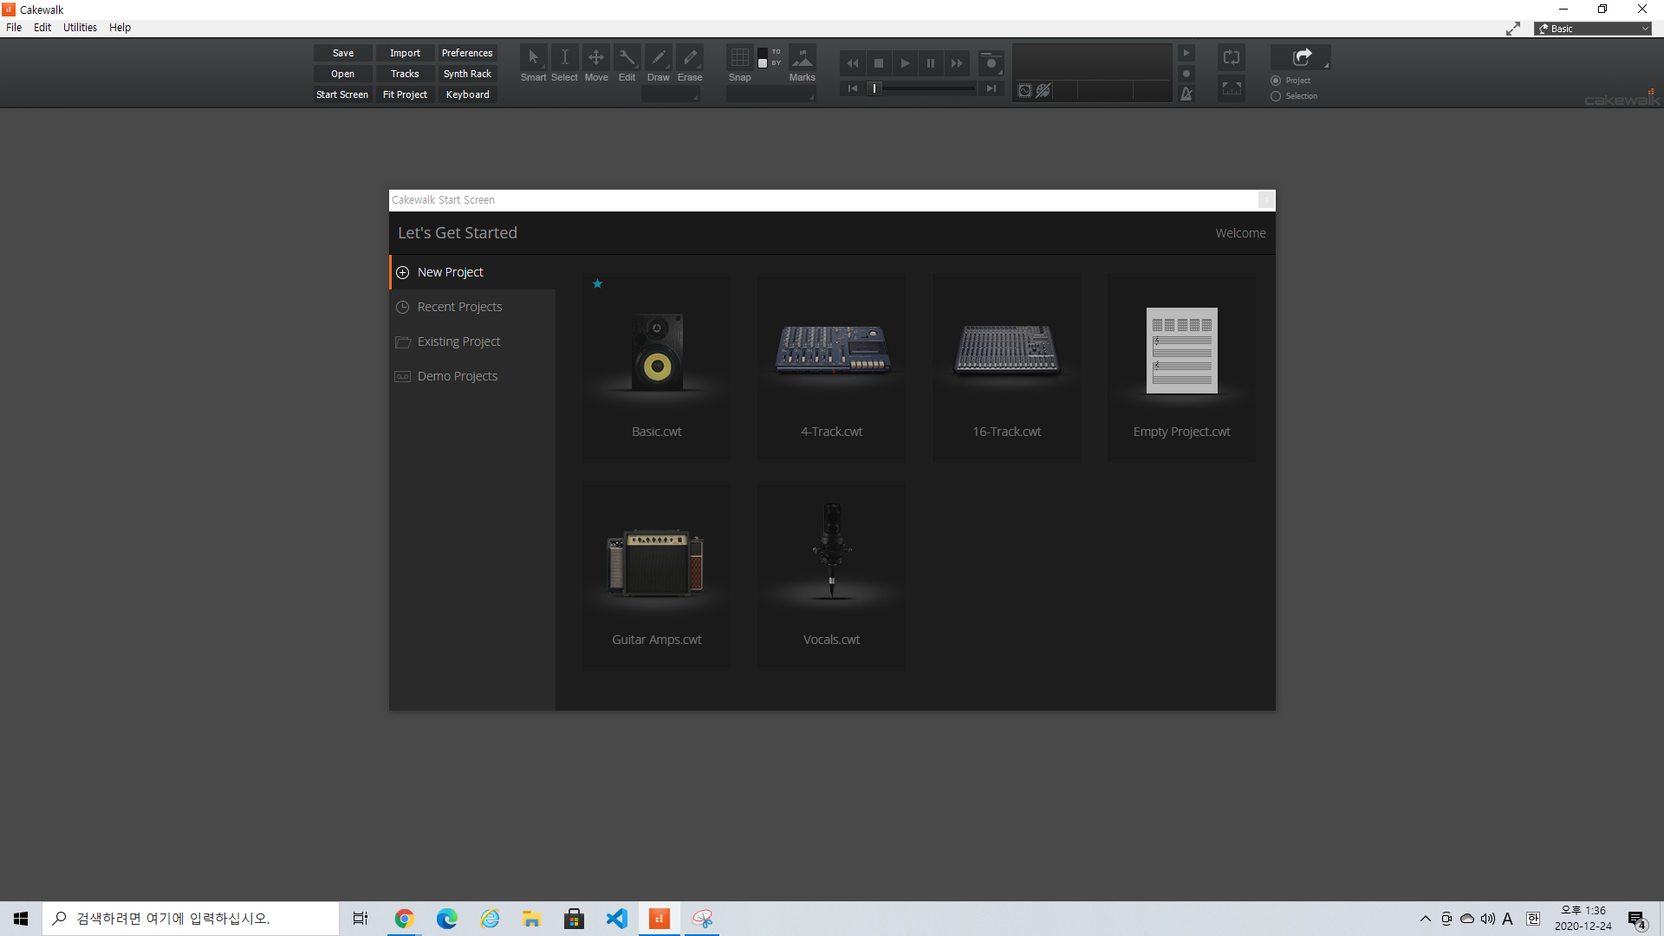Open the Basic workspace dropdown

tap(1593, 29)
